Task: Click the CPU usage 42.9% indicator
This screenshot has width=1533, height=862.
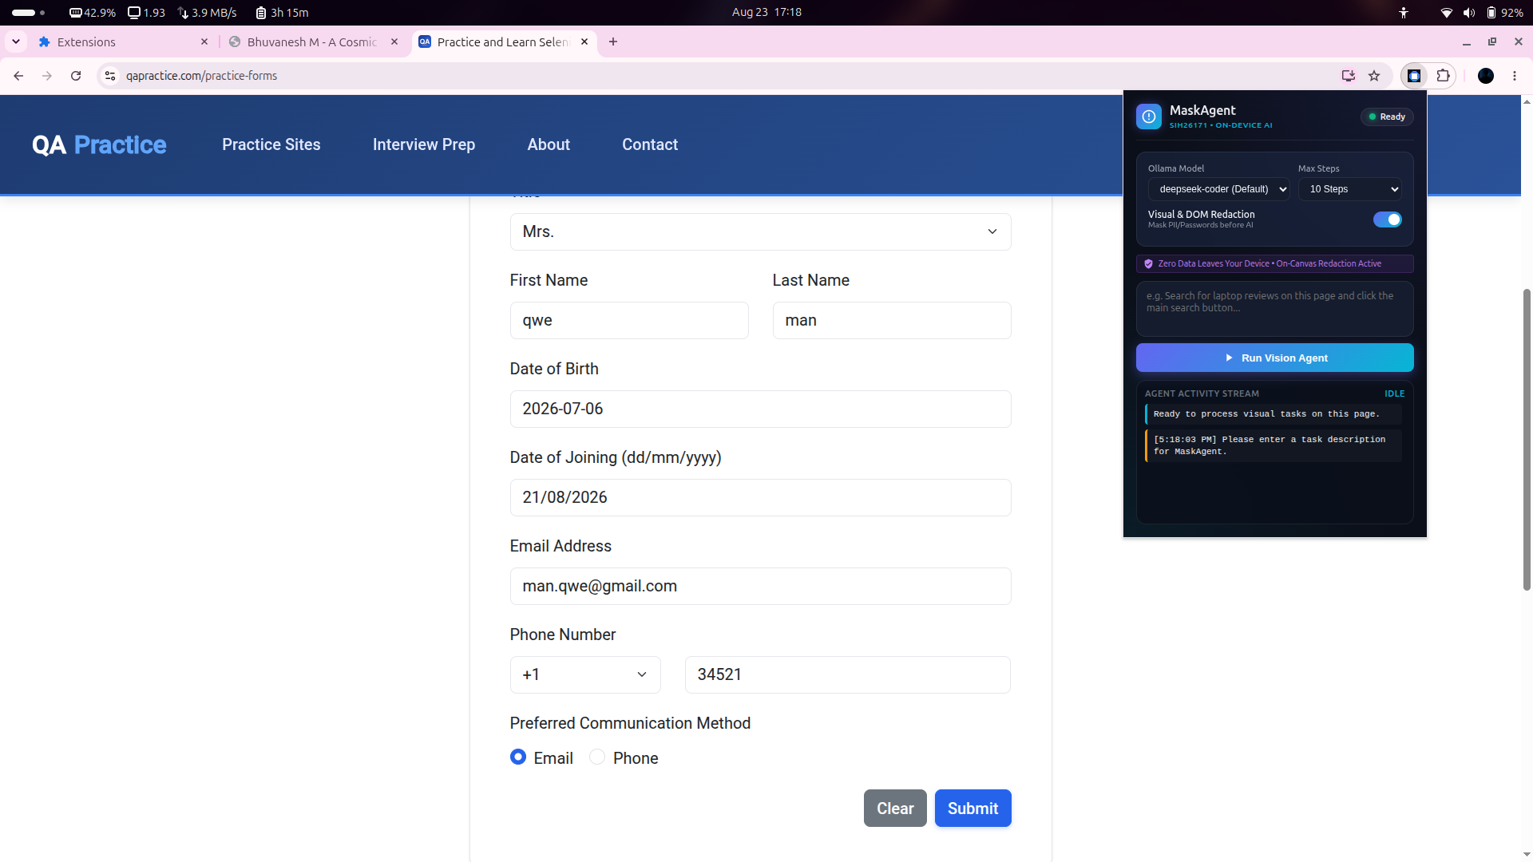Action: click(93, 13)
